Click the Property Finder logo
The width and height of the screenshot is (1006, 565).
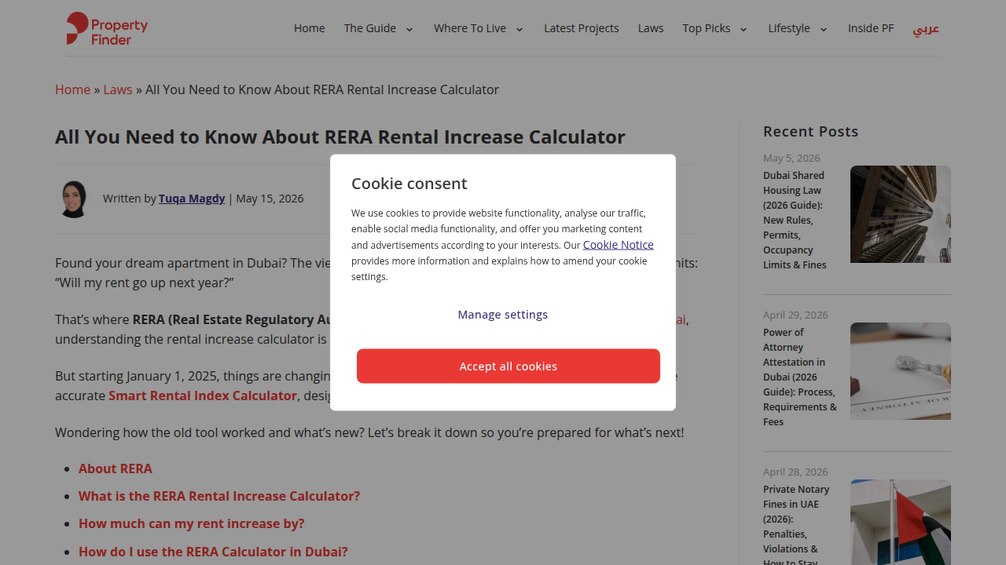pos(107,28)
